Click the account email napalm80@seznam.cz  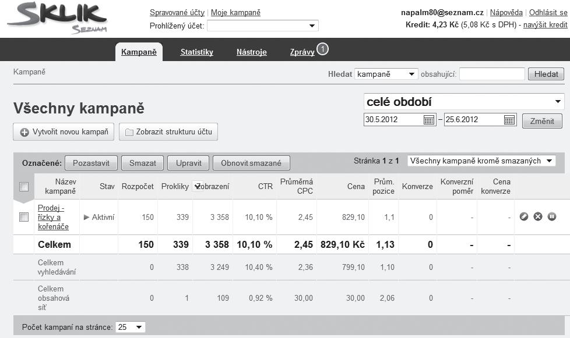442,12
